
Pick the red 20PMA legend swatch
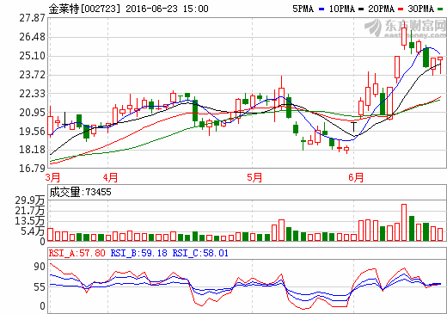coord(401,9)
